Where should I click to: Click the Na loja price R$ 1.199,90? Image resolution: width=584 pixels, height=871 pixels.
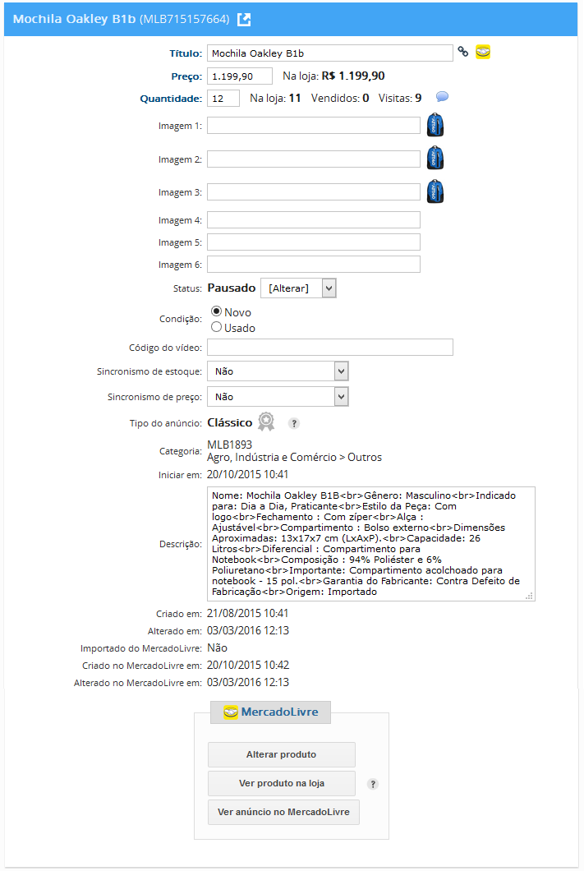pos(353,76)
